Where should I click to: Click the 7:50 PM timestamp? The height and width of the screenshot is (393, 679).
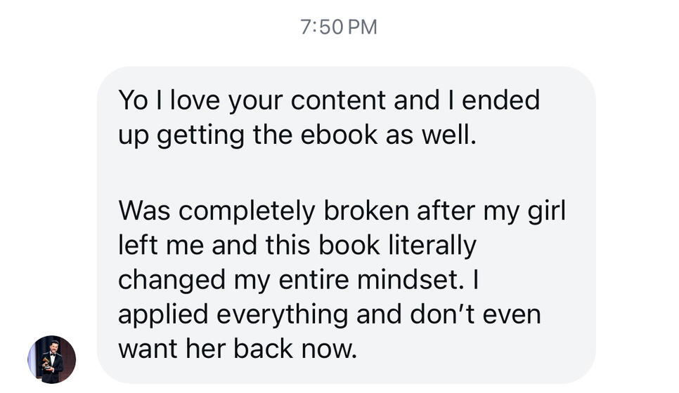[339, 27]
